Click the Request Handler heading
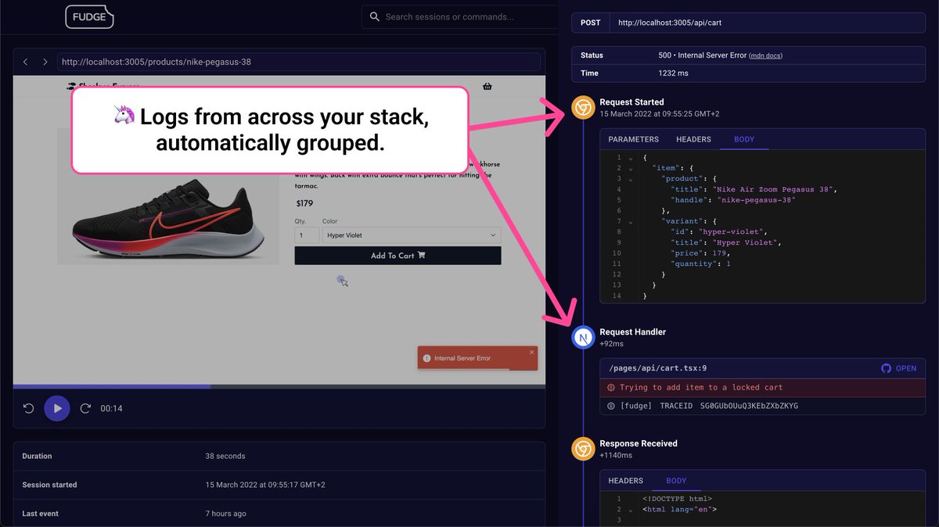Screen dimensions: 939x527 click(x=633, y=332)
